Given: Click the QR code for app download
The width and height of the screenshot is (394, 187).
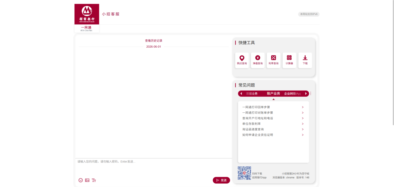Looking at the screenshot, I should [x=244, y=173].
